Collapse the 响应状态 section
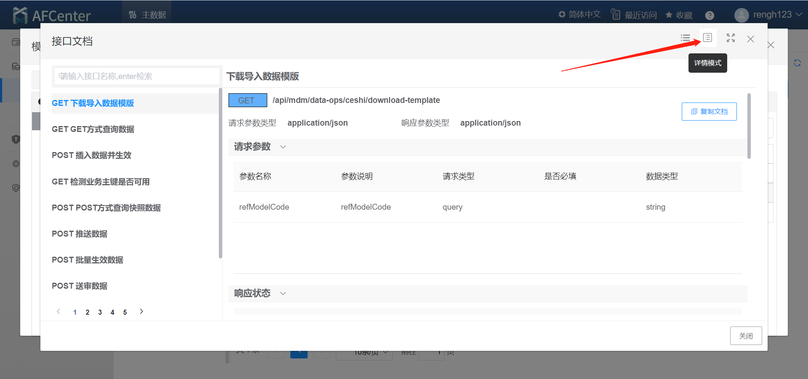 [x=283, y=293]
